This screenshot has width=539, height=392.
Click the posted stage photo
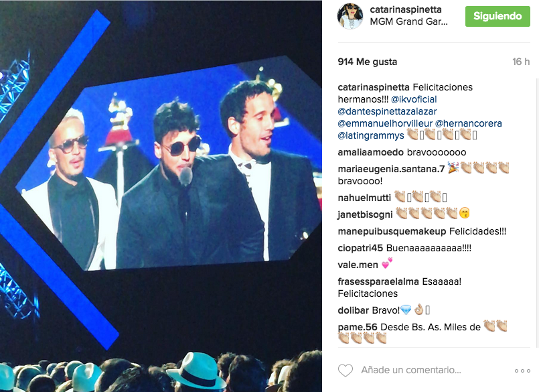[x=161, y=196]
